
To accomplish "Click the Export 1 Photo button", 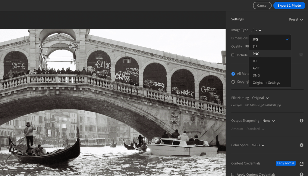I will (x=289, y=5).
